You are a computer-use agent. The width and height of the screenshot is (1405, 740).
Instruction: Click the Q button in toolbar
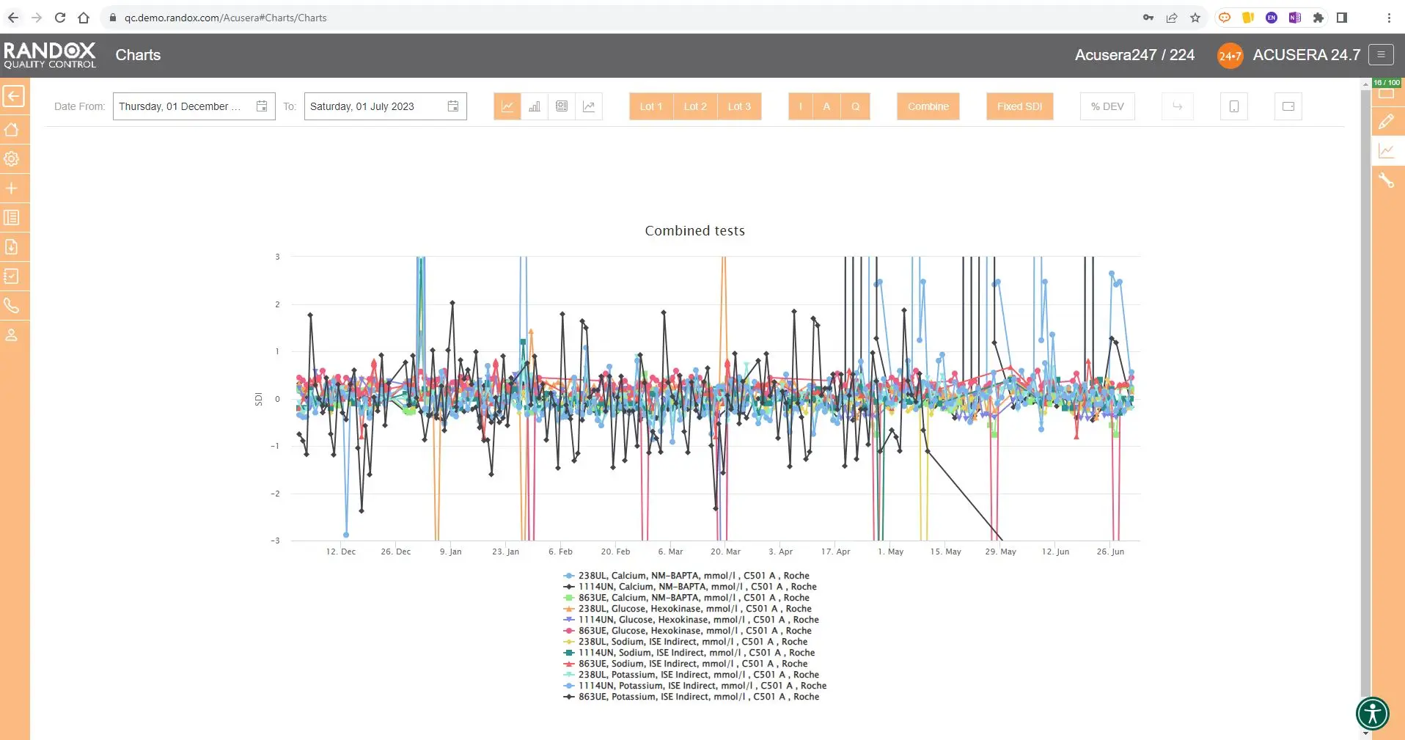pyautogui.click(x=855, y=106)
